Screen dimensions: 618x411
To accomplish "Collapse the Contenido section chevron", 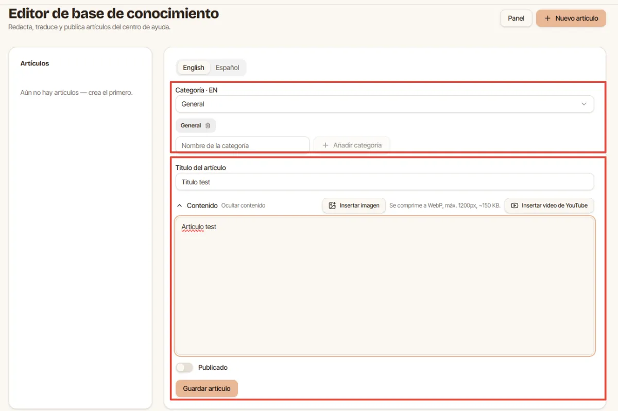I will tap(179, 205).
